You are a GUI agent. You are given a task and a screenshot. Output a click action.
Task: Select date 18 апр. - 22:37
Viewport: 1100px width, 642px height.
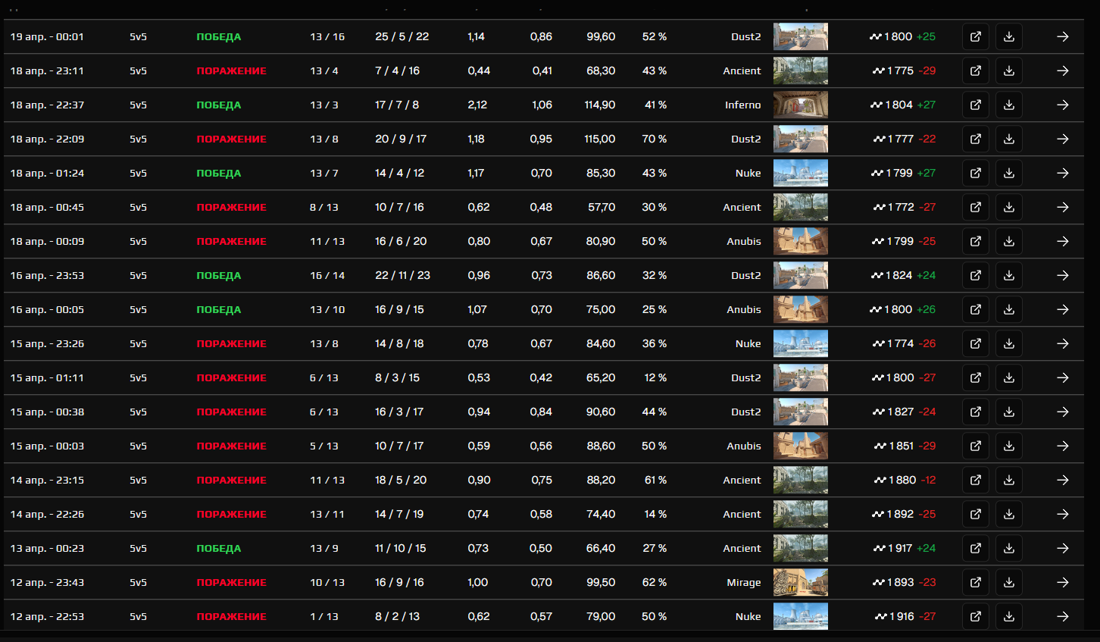(x=47, y=105)
